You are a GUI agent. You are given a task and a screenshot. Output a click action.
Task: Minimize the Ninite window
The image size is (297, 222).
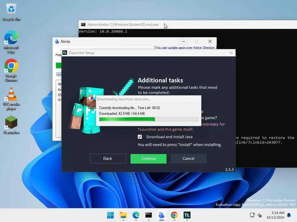point(184,41)
